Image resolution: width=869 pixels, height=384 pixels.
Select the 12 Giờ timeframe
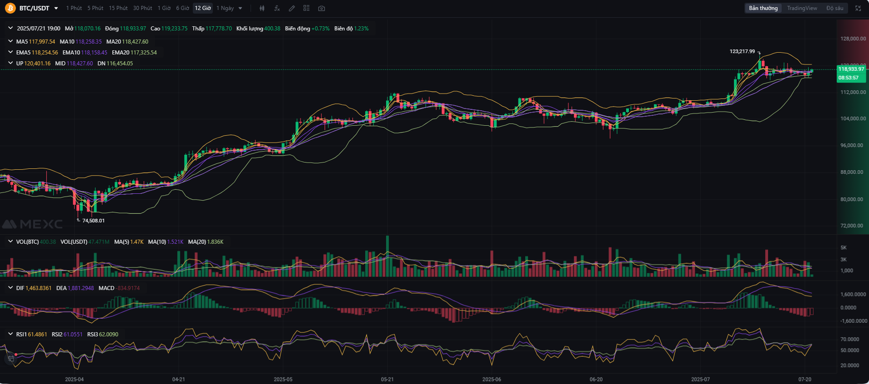[x=203, y=8]
